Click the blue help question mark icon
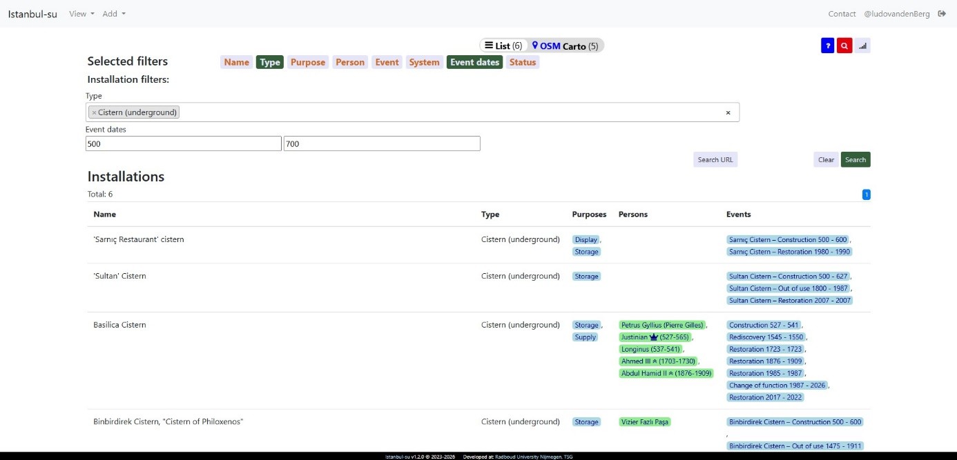 827,46
